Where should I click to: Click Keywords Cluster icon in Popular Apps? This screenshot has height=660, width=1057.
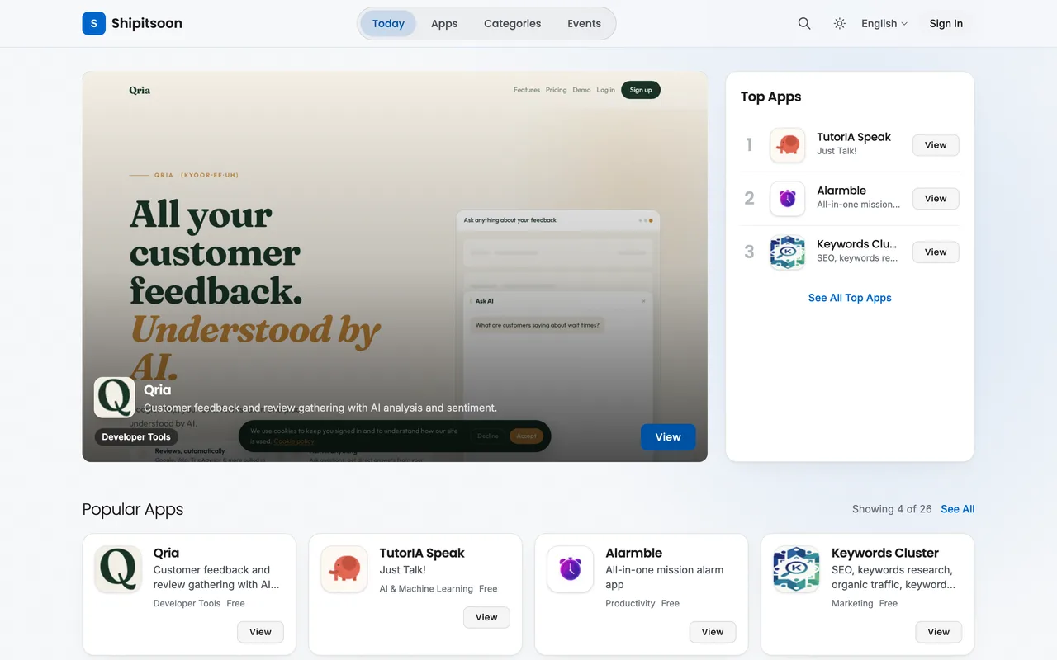(797, 569)
